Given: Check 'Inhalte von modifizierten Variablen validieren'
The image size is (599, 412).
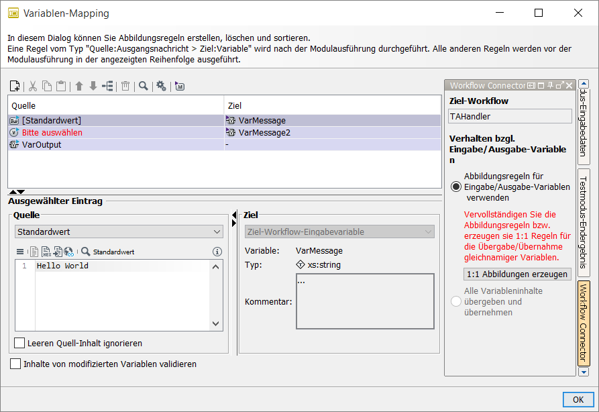Looking at the screenshot, I should [x=15, y=364].
